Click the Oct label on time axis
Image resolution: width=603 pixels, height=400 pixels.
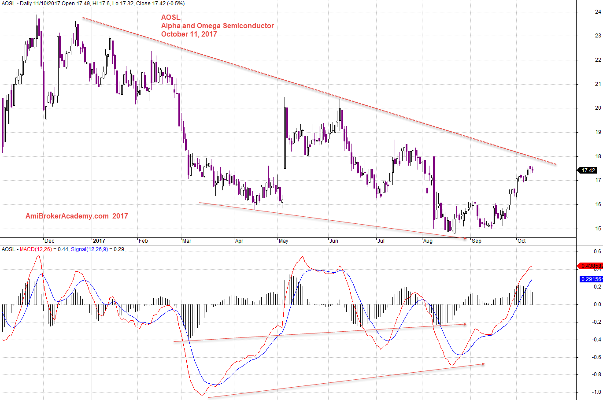tap(522, 241)
